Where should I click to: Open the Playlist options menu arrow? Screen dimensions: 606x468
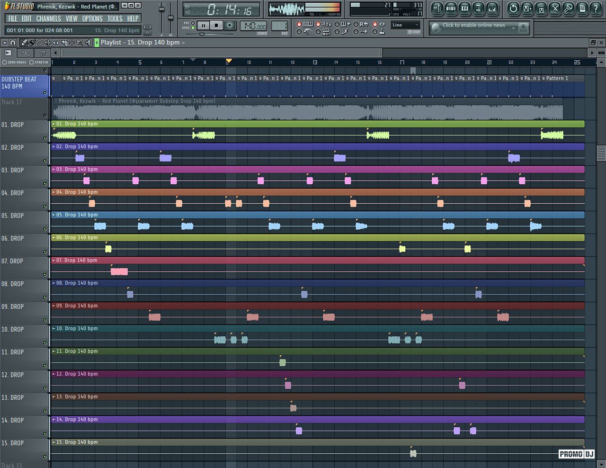pos(5,43)
